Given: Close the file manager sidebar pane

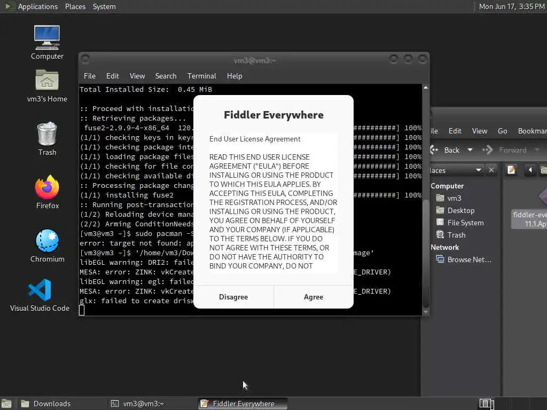Looking at the screenshot, I should [x=491, y=170].
